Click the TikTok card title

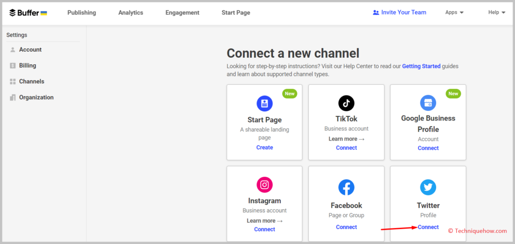point(346,118)
